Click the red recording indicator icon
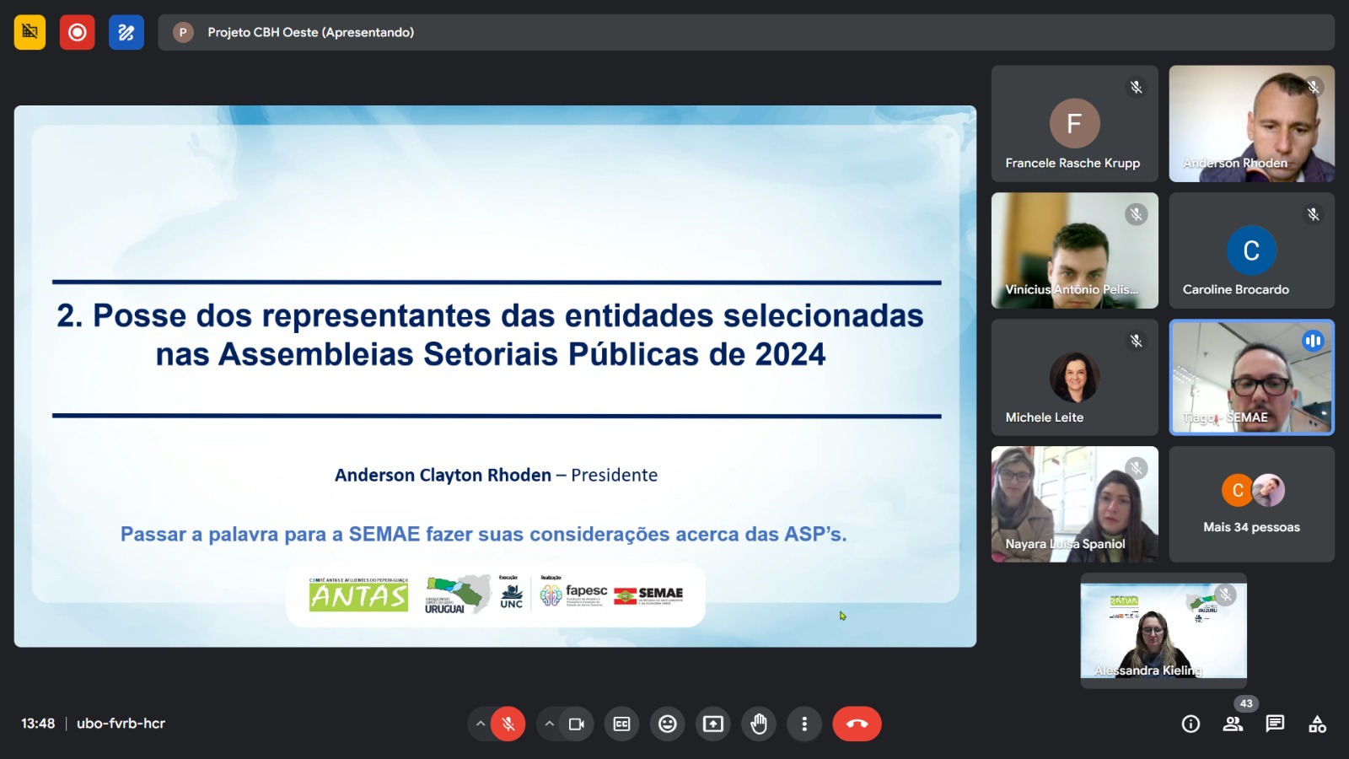Screen dimensions: 1349x759 (x=77, y=33)
